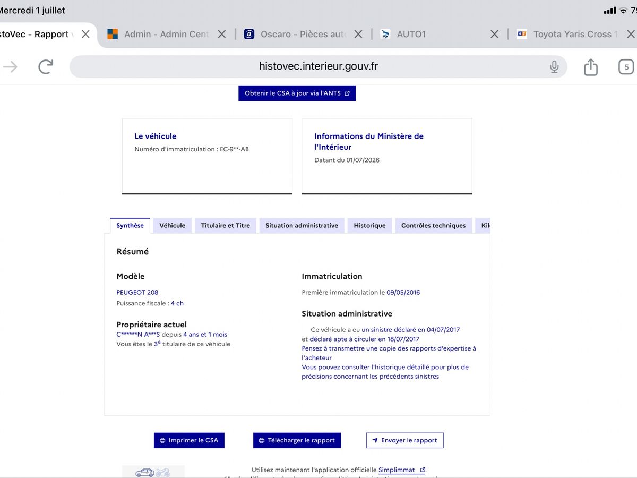The height and width of the screenshot is (478, 637).
Task: Tap the microphone icon in address bar
Action: click(x=554, y=66)
